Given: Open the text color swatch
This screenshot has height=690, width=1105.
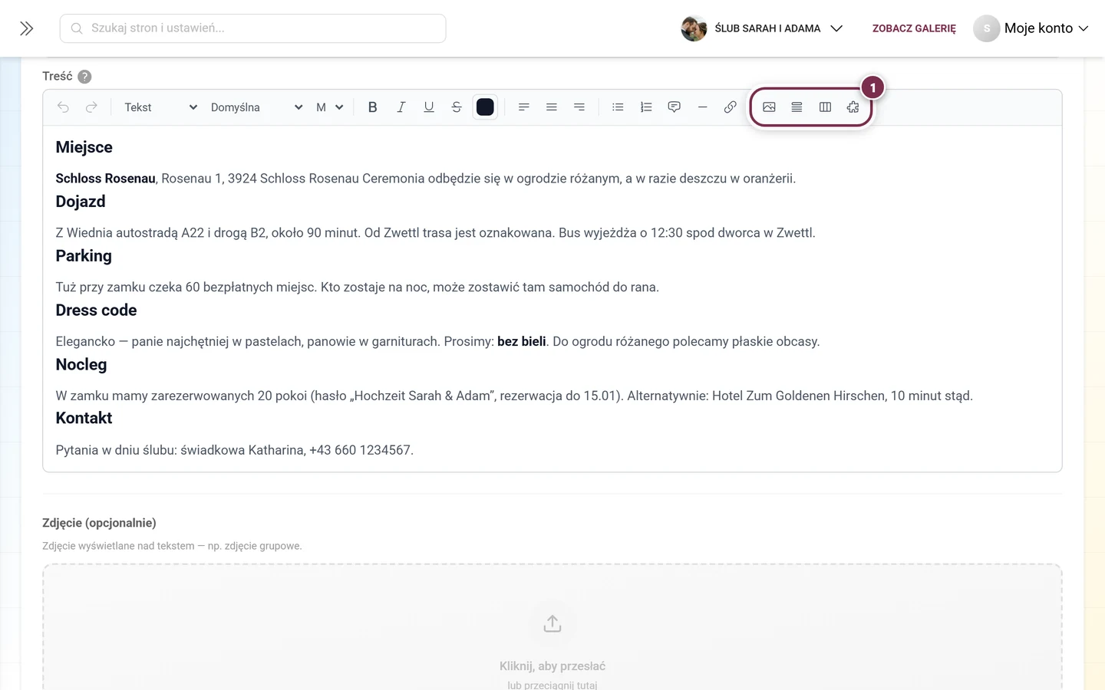Looking at the screenshot, I should tap(485, 107).
